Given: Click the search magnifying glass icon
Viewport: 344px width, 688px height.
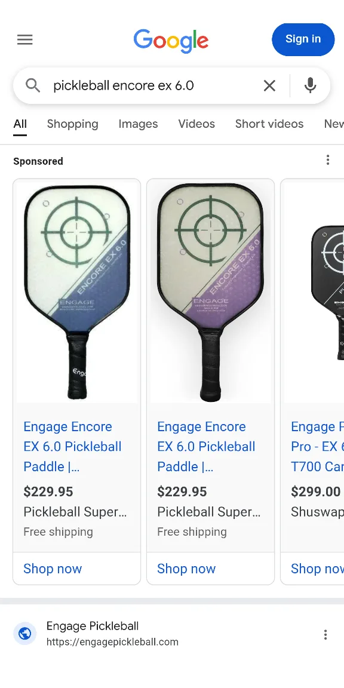Looking at the screenshot, I should 33,85.
